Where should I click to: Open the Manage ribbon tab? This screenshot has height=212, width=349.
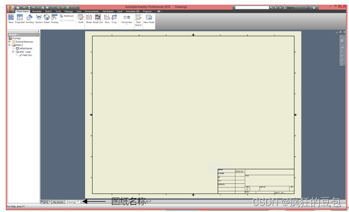click(69, 11)
